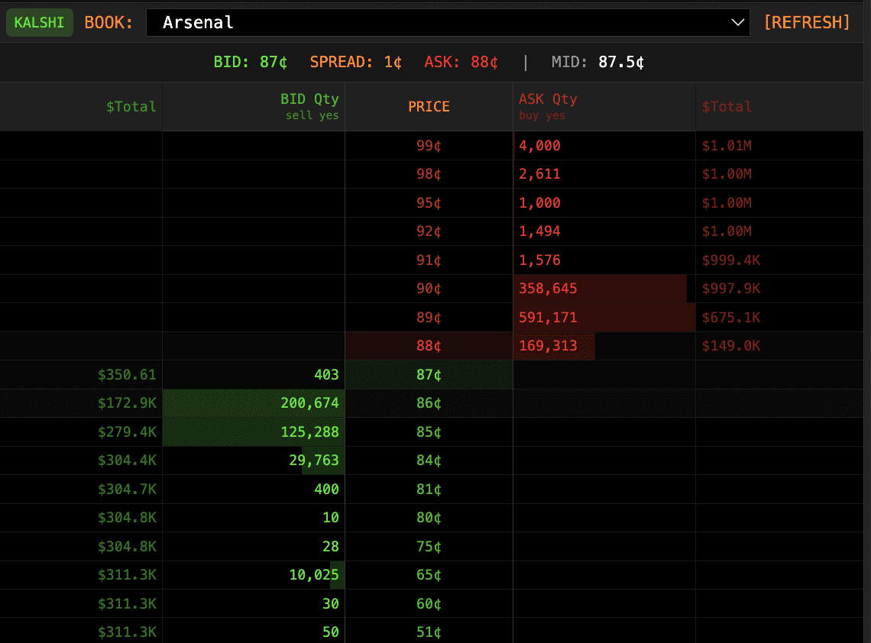Select the 75¢ price level

[429, 546]
